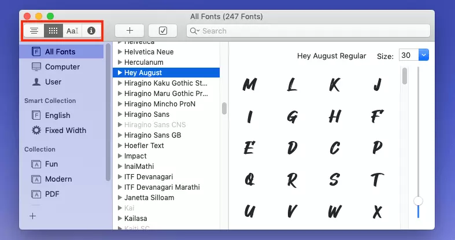Select All Fonts in the sidebar

tap(60, 51)
